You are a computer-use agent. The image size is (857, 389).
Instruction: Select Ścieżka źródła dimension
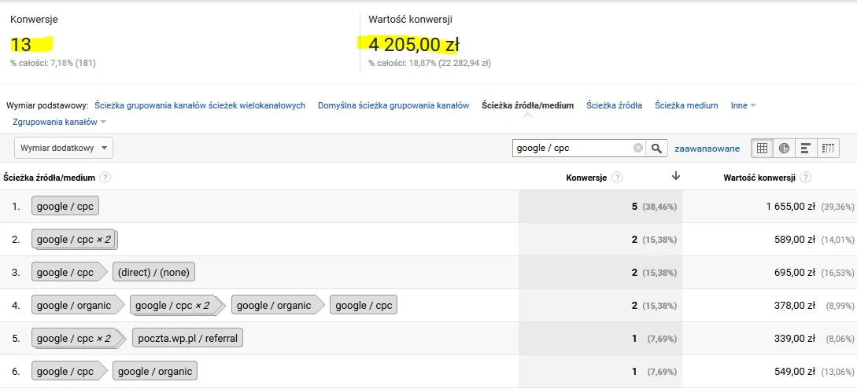[615, 105]
